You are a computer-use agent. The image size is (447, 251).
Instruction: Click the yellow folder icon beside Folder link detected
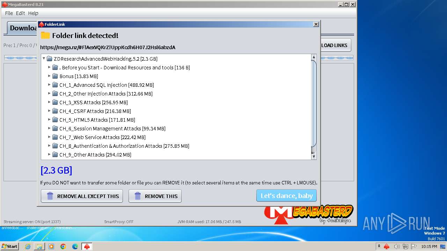click(45, 35)
